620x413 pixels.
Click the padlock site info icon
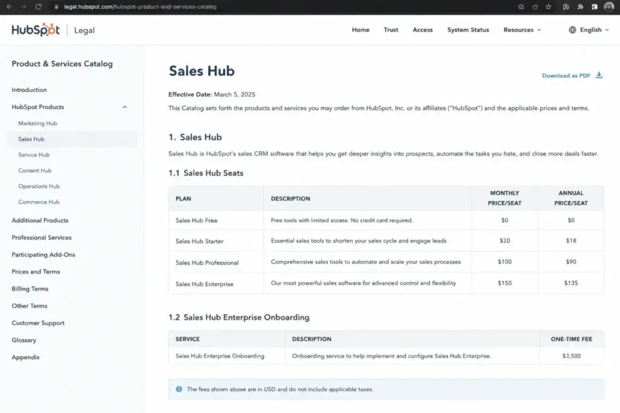(56, 7)
